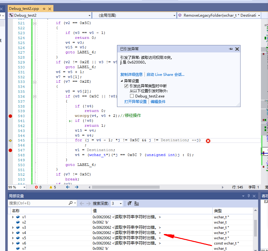Check the Debug_test2.exe exclusion checkbox

pyautogui.click(x=132, y=96)
